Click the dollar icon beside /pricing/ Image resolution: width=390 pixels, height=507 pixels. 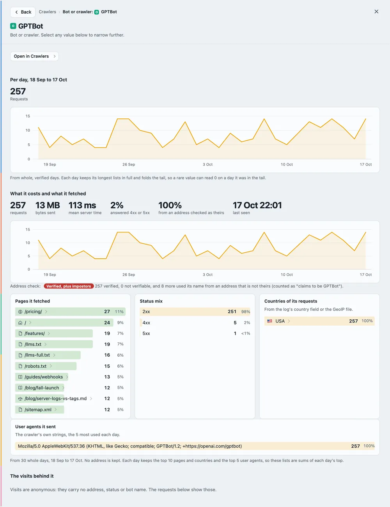20,312
